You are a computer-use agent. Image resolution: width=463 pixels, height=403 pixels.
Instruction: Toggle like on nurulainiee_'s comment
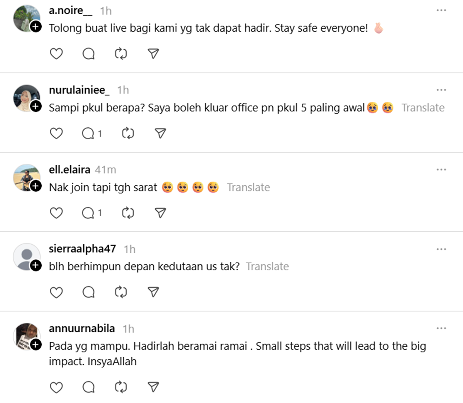pyautogui.click(x=56, y=134)
